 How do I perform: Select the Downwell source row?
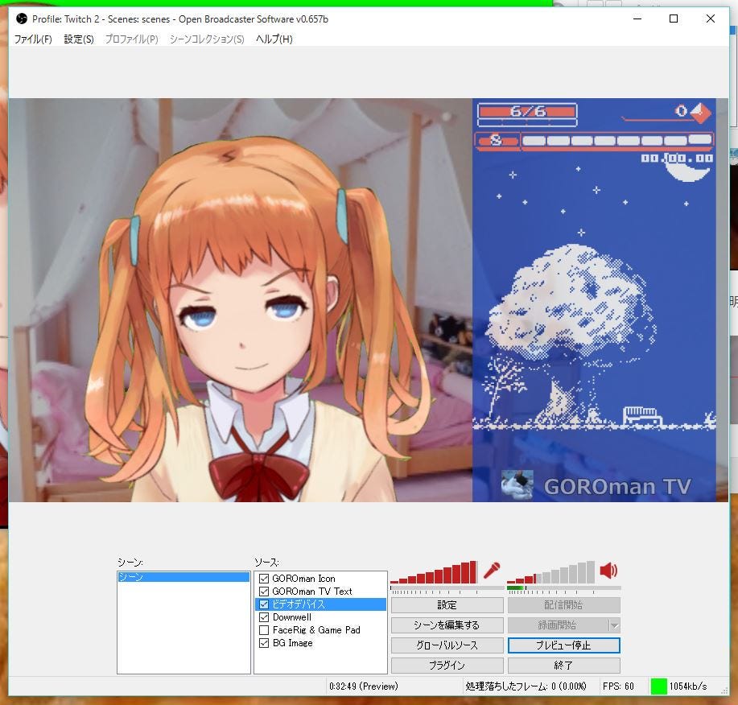point(320,617)
